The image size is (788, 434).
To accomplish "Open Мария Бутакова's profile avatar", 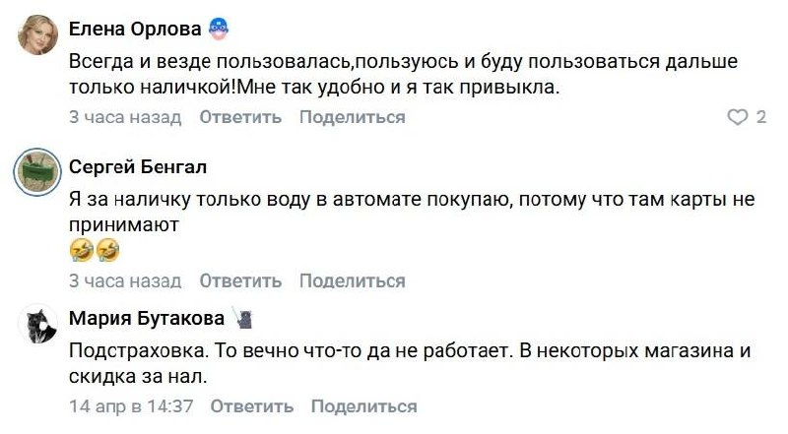I will (x=39, y=324).
